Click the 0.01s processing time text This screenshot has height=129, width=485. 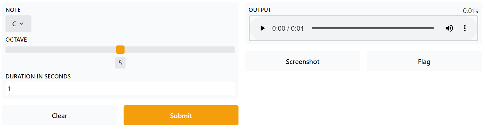[x=471, y=11]
